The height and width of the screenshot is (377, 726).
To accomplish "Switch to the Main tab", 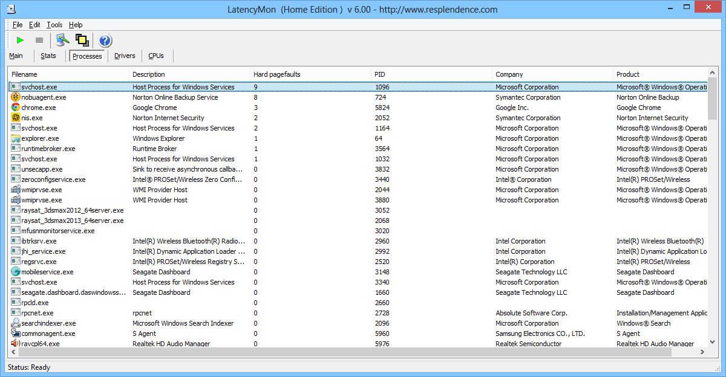I will pos(16,56).
